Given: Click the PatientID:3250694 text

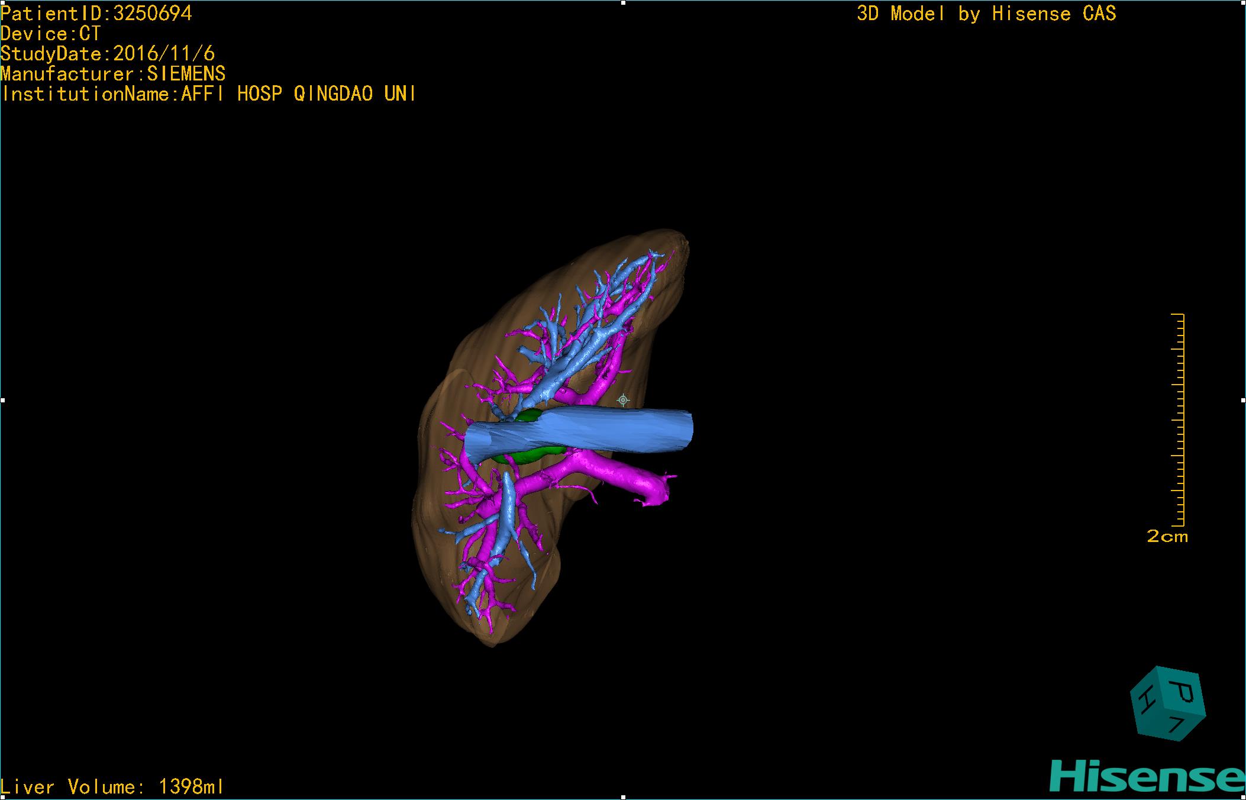Looking at the screenshot, I should click(96, 14).
